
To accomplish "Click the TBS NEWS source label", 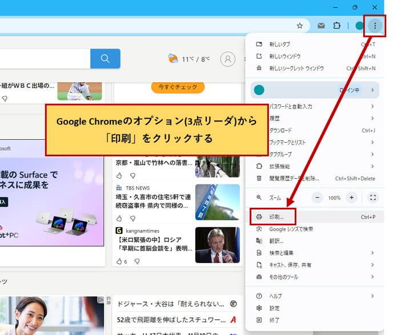I will tap(138, 188).
